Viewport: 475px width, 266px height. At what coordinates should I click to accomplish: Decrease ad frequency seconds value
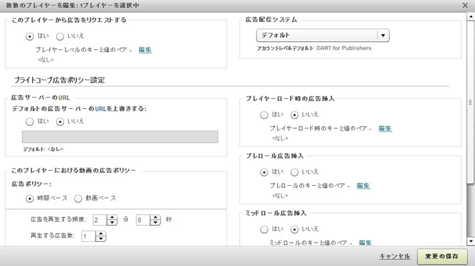(156, 223)
